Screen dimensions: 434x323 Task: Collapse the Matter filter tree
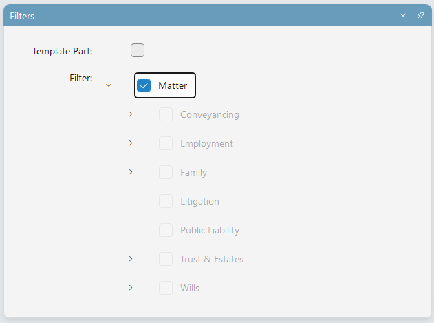coord(109,85)
